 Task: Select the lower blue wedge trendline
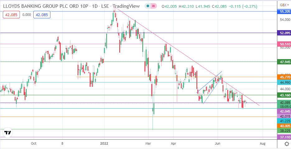coord(213,91)
